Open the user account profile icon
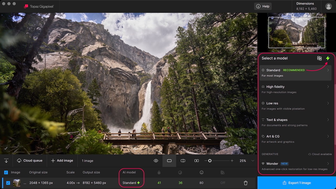 click(328, 6)
